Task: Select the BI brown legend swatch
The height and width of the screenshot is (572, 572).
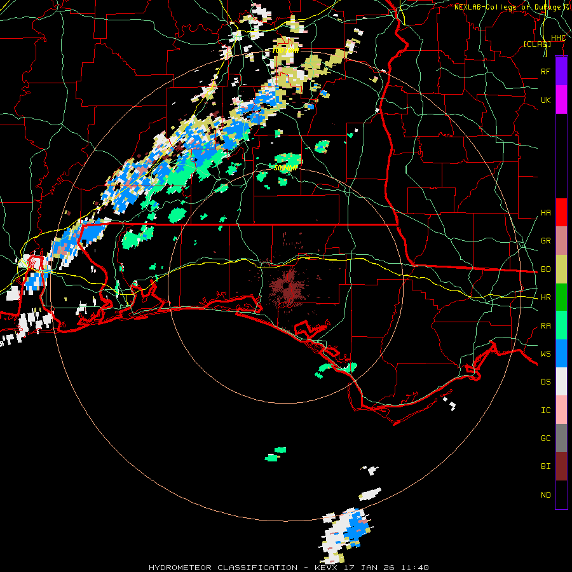Action: (561, 466)
